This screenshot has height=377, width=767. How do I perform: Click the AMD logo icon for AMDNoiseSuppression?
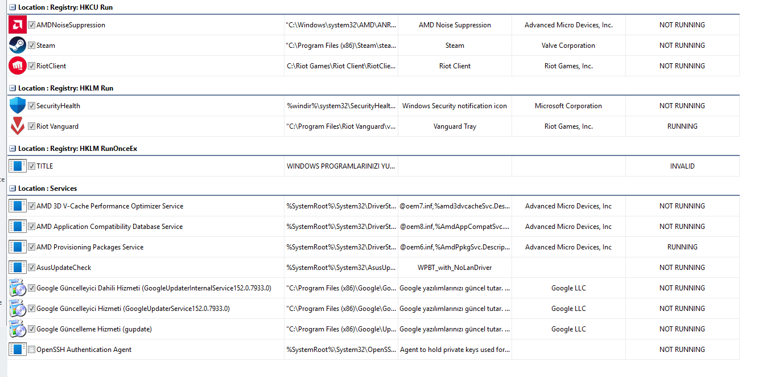(18, 25)
